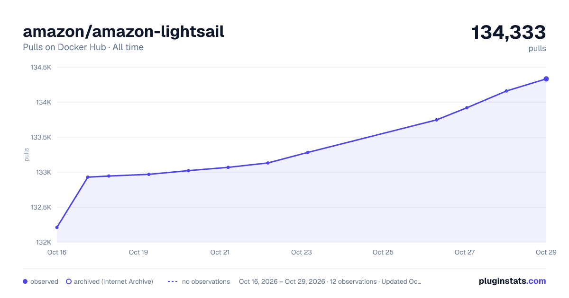
Task: Click the dashed 'no observations' legend line
Action: click(173, 281)
